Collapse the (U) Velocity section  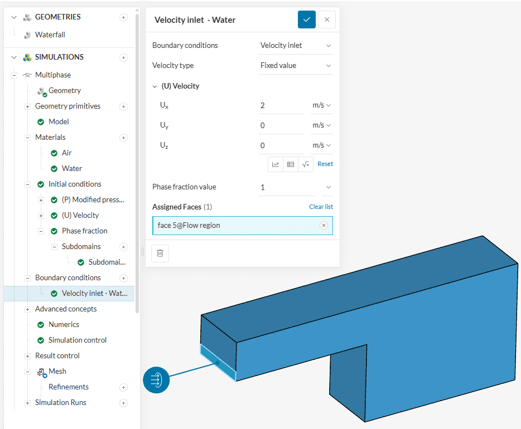click(x=155, y=86)
